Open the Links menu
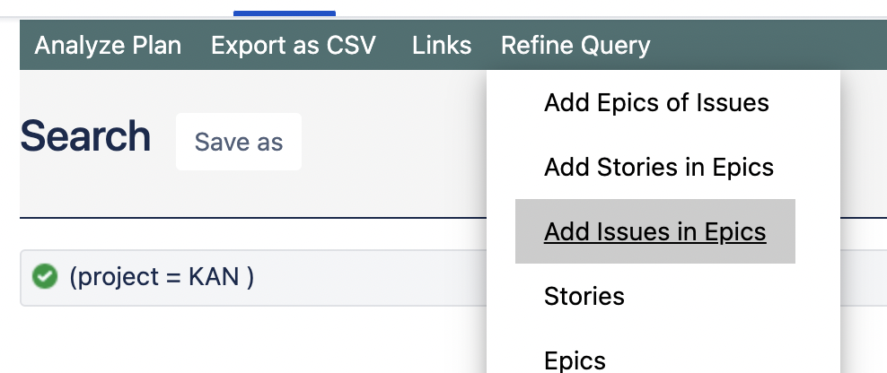This screenshot has height=373, width=887. point(442,46)
